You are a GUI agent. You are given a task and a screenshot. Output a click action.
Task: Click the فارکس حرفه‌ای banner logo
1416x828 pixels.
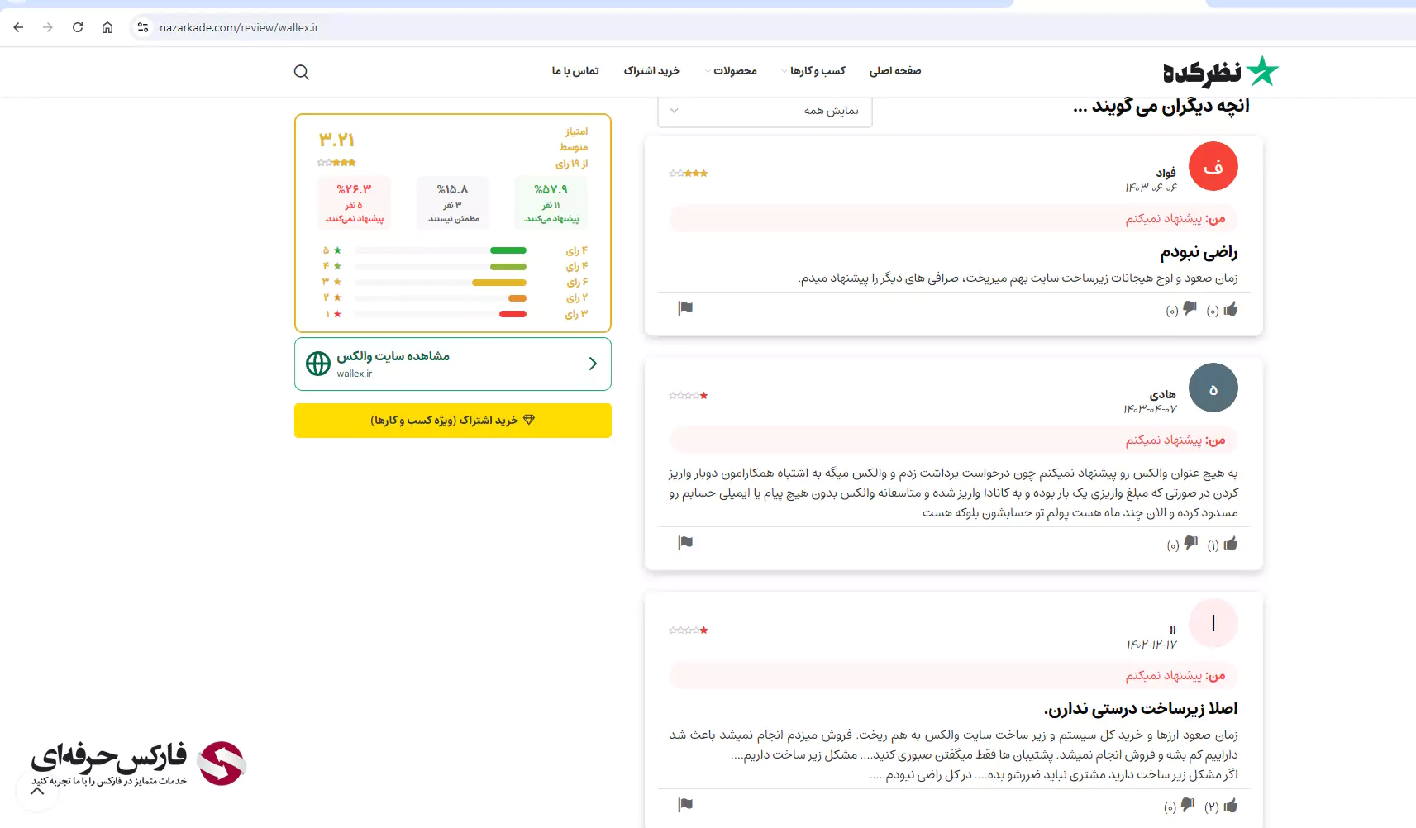(138, 763)
